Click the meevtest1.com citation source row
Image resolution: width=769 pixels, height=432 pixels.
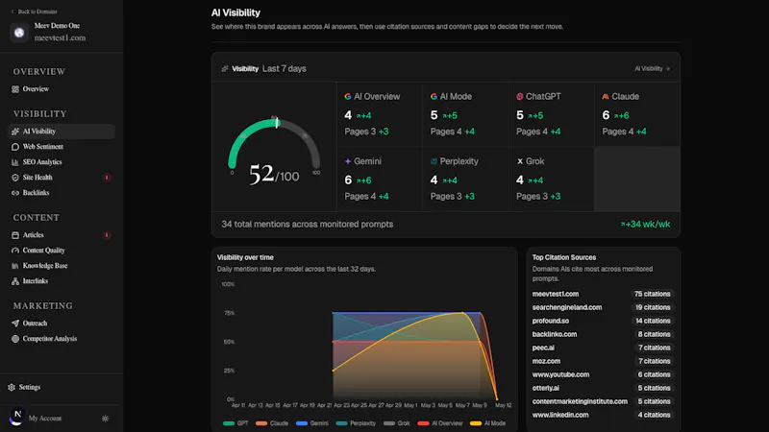pyautogui.click(x=603, y=294)
